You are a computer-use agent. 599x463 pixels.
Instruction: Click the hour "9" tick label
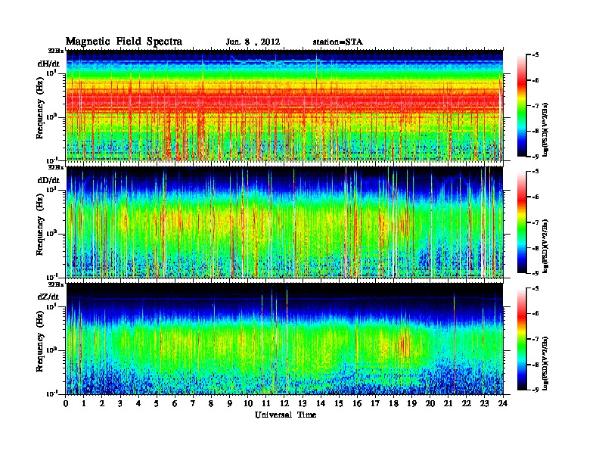[230, 403]
